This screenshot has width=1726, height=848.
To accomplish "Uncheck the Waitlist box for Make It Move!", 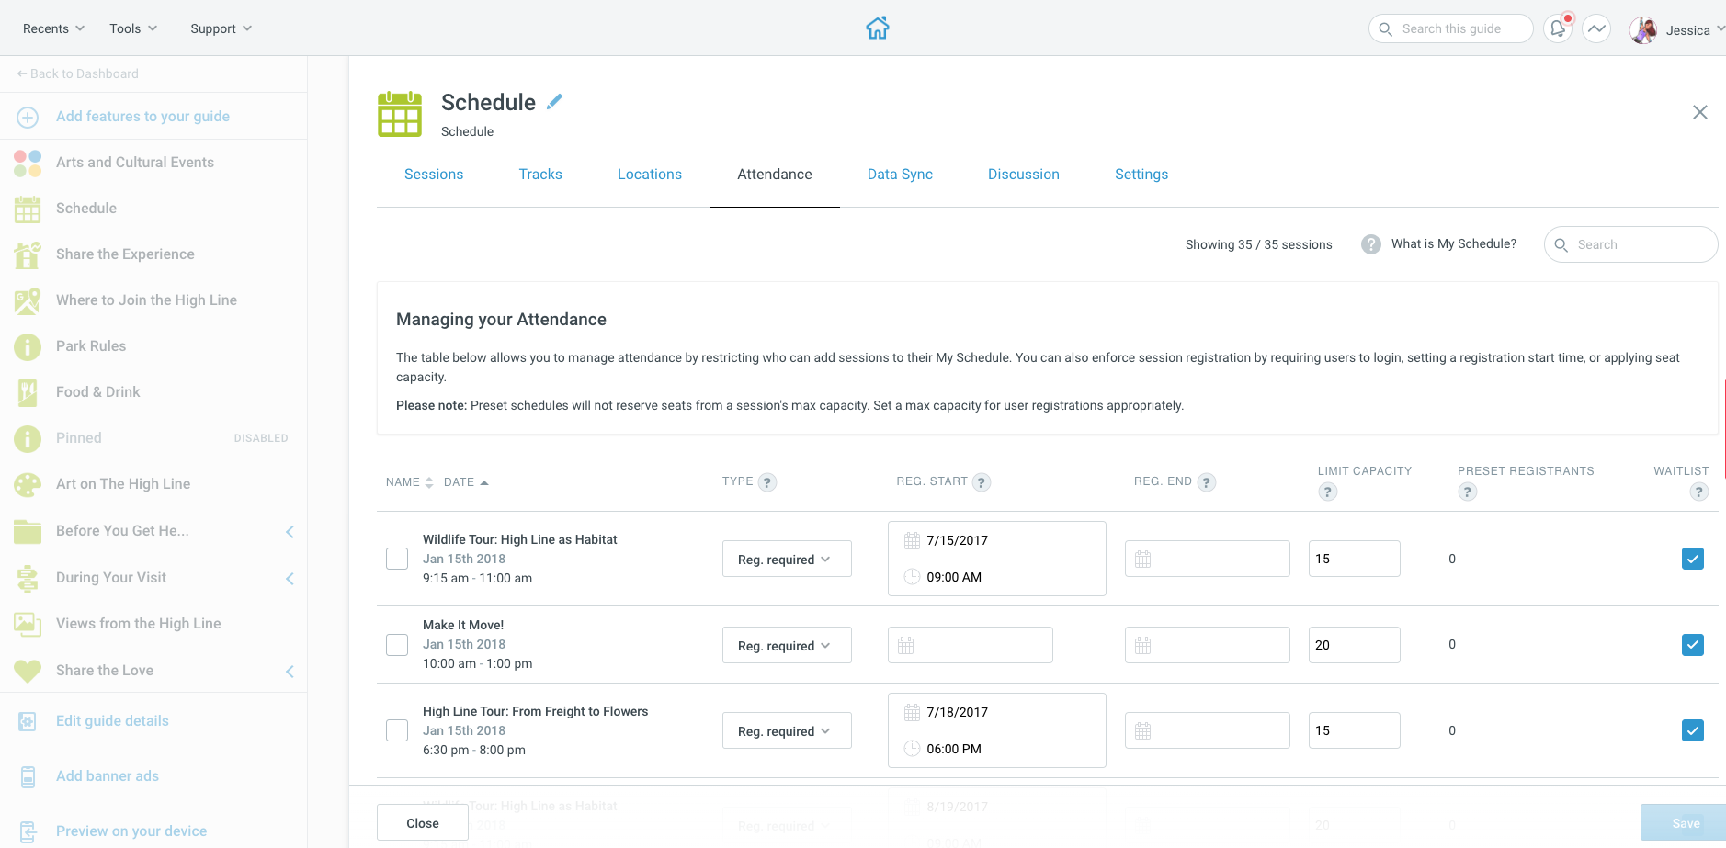I will (1693, 645).
